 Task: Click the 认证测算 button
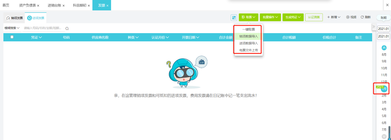pos(314,17)
